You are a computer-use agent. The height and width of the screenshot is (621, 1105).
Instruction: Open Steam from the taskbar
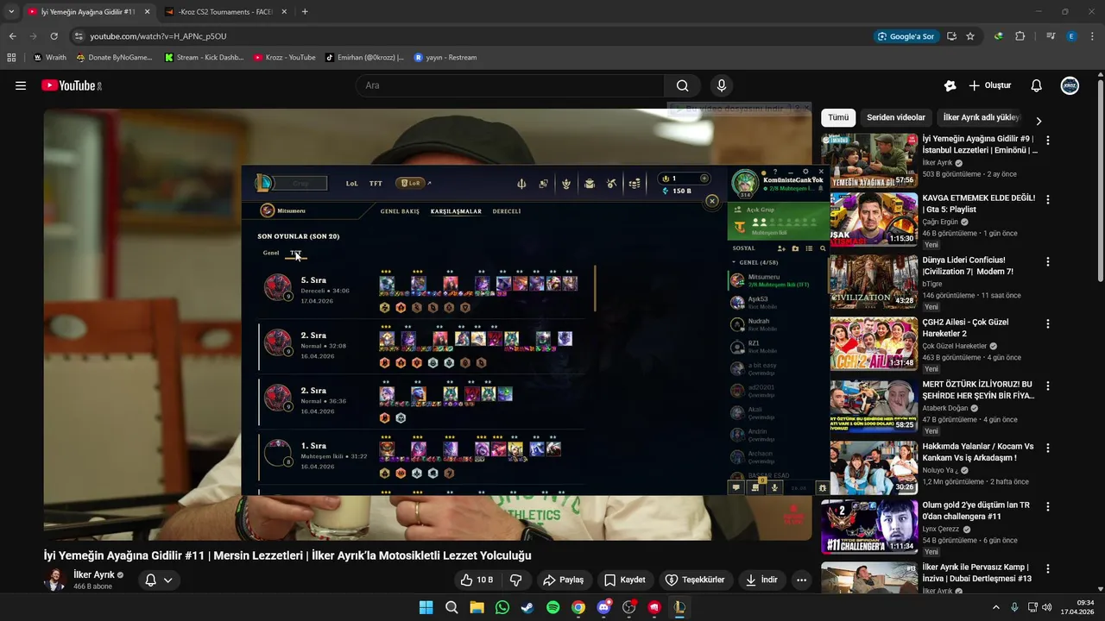(527, 607)
